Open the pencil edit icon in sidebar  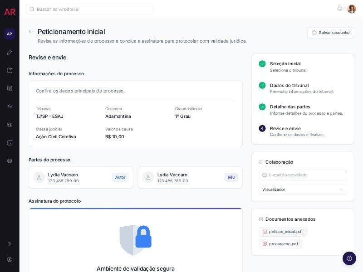click(10, 52)
